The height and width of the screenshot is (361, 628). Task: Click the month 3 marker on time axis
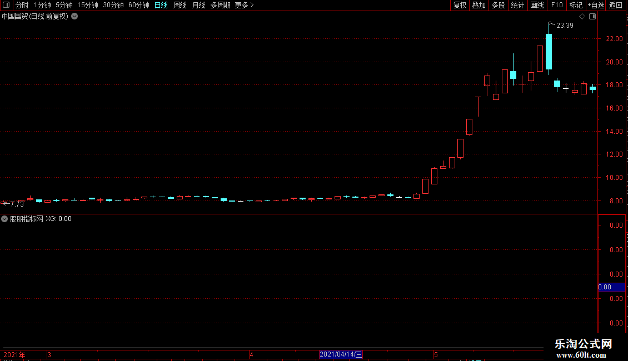click(x=49, y=354)
